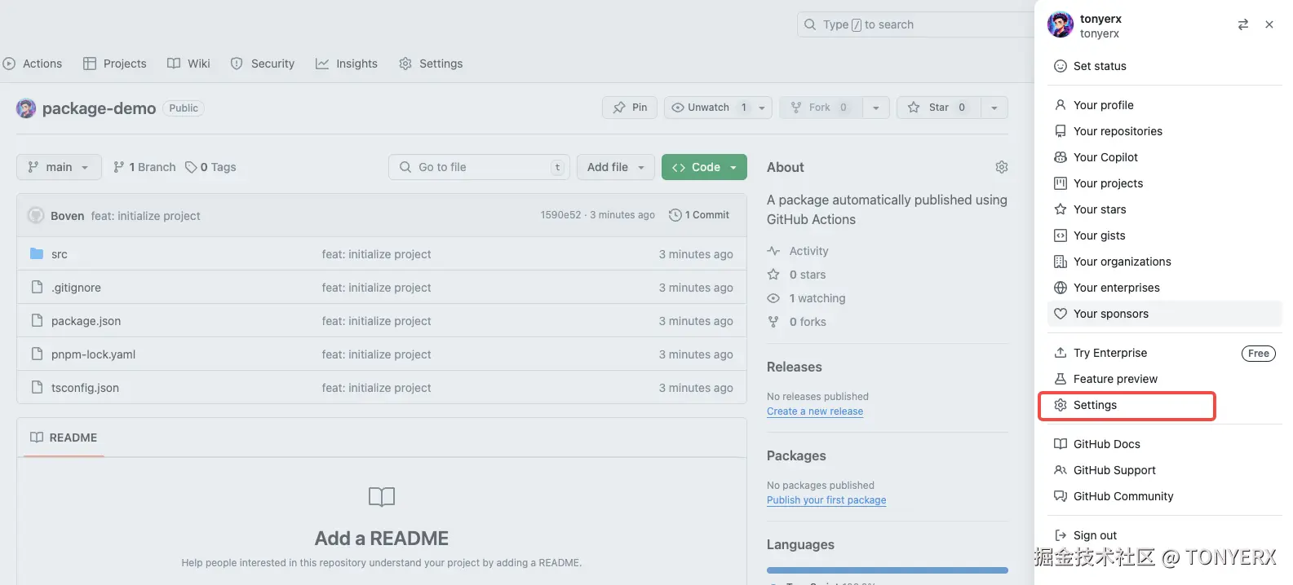1293x585 pixels.
Task: Open Your gists
Action: point(1164,235)
